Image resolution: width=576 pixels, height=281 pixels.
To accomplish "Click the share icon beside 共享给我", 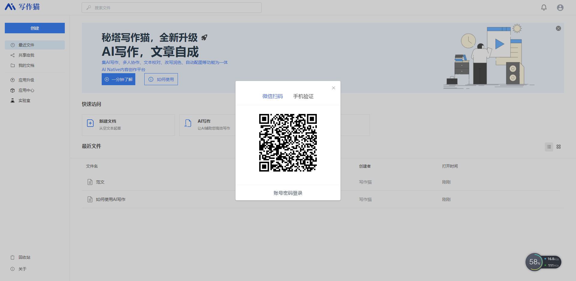I will [x=13, y=55].
